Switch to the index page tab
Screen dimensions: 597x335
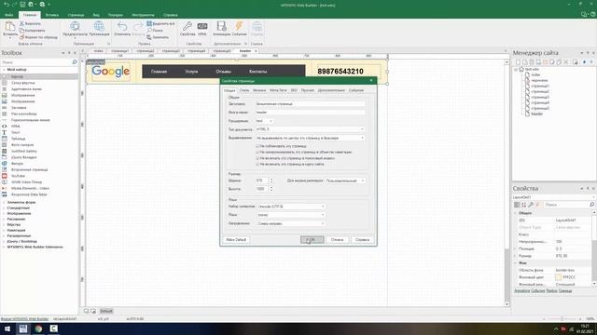pos(98,51)
